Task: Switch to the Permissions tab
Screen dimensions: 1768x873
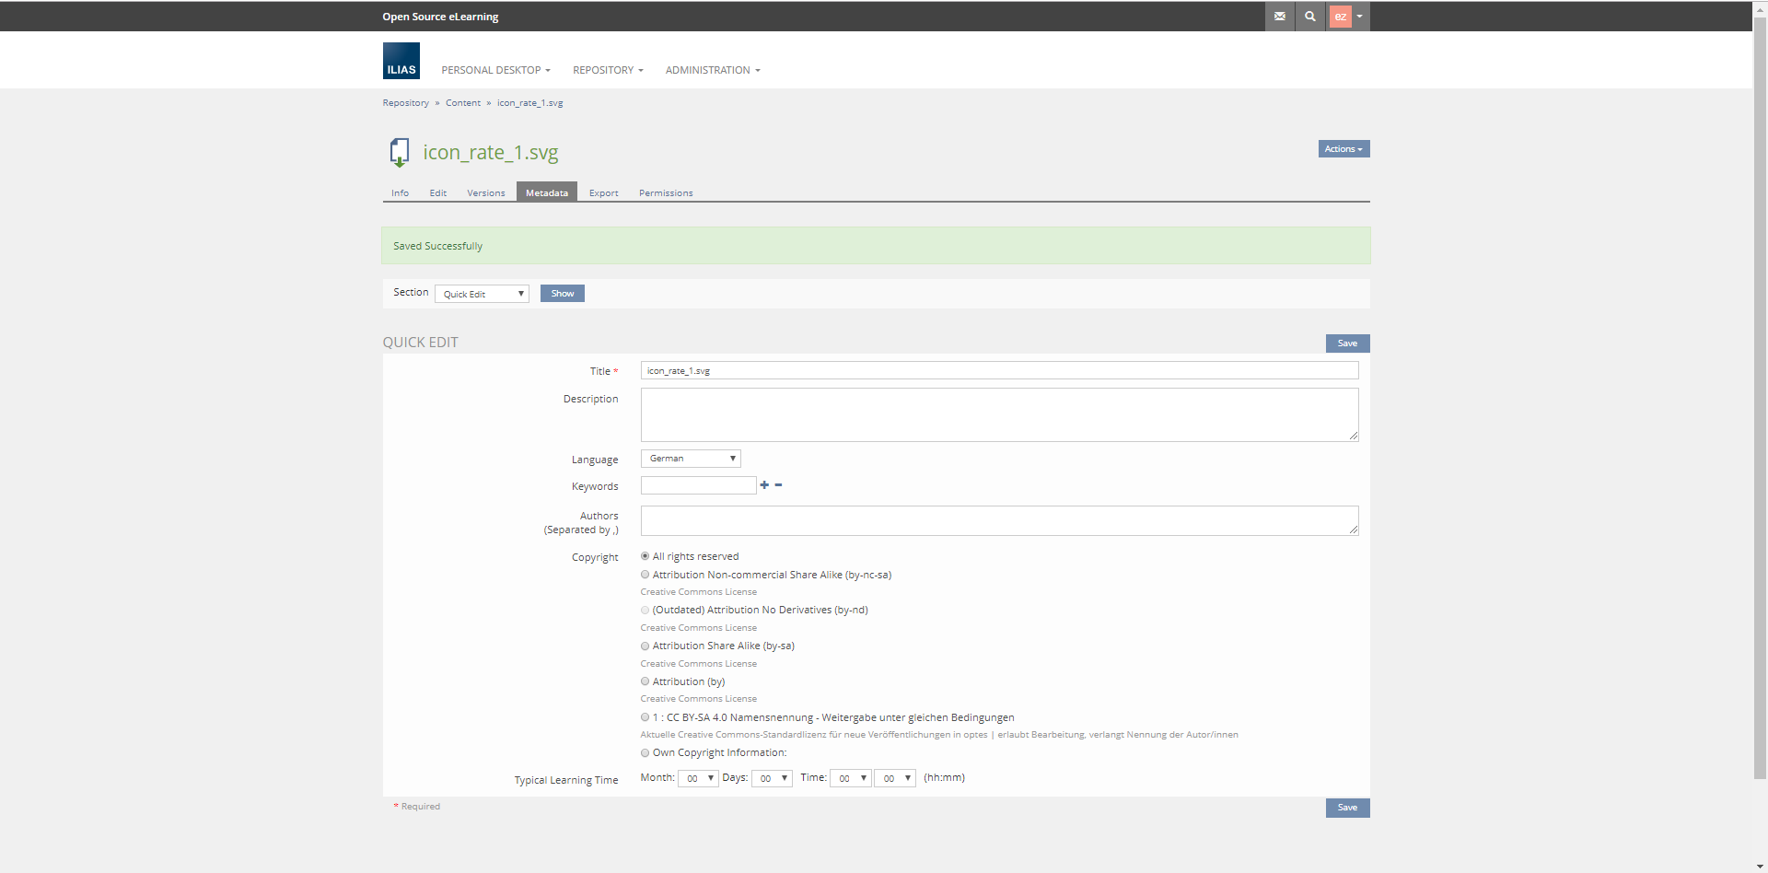Action: 665,193
